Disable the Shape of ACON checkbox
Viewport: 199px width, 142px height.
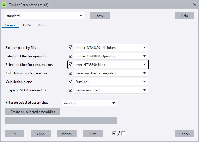[x=71, y=90]
